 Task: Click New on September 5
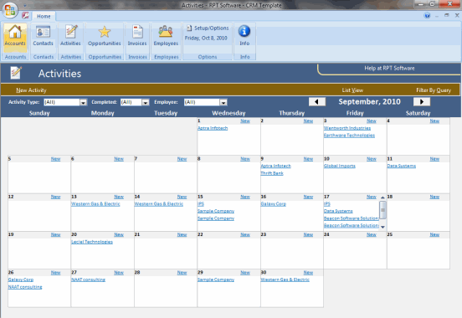55,159
